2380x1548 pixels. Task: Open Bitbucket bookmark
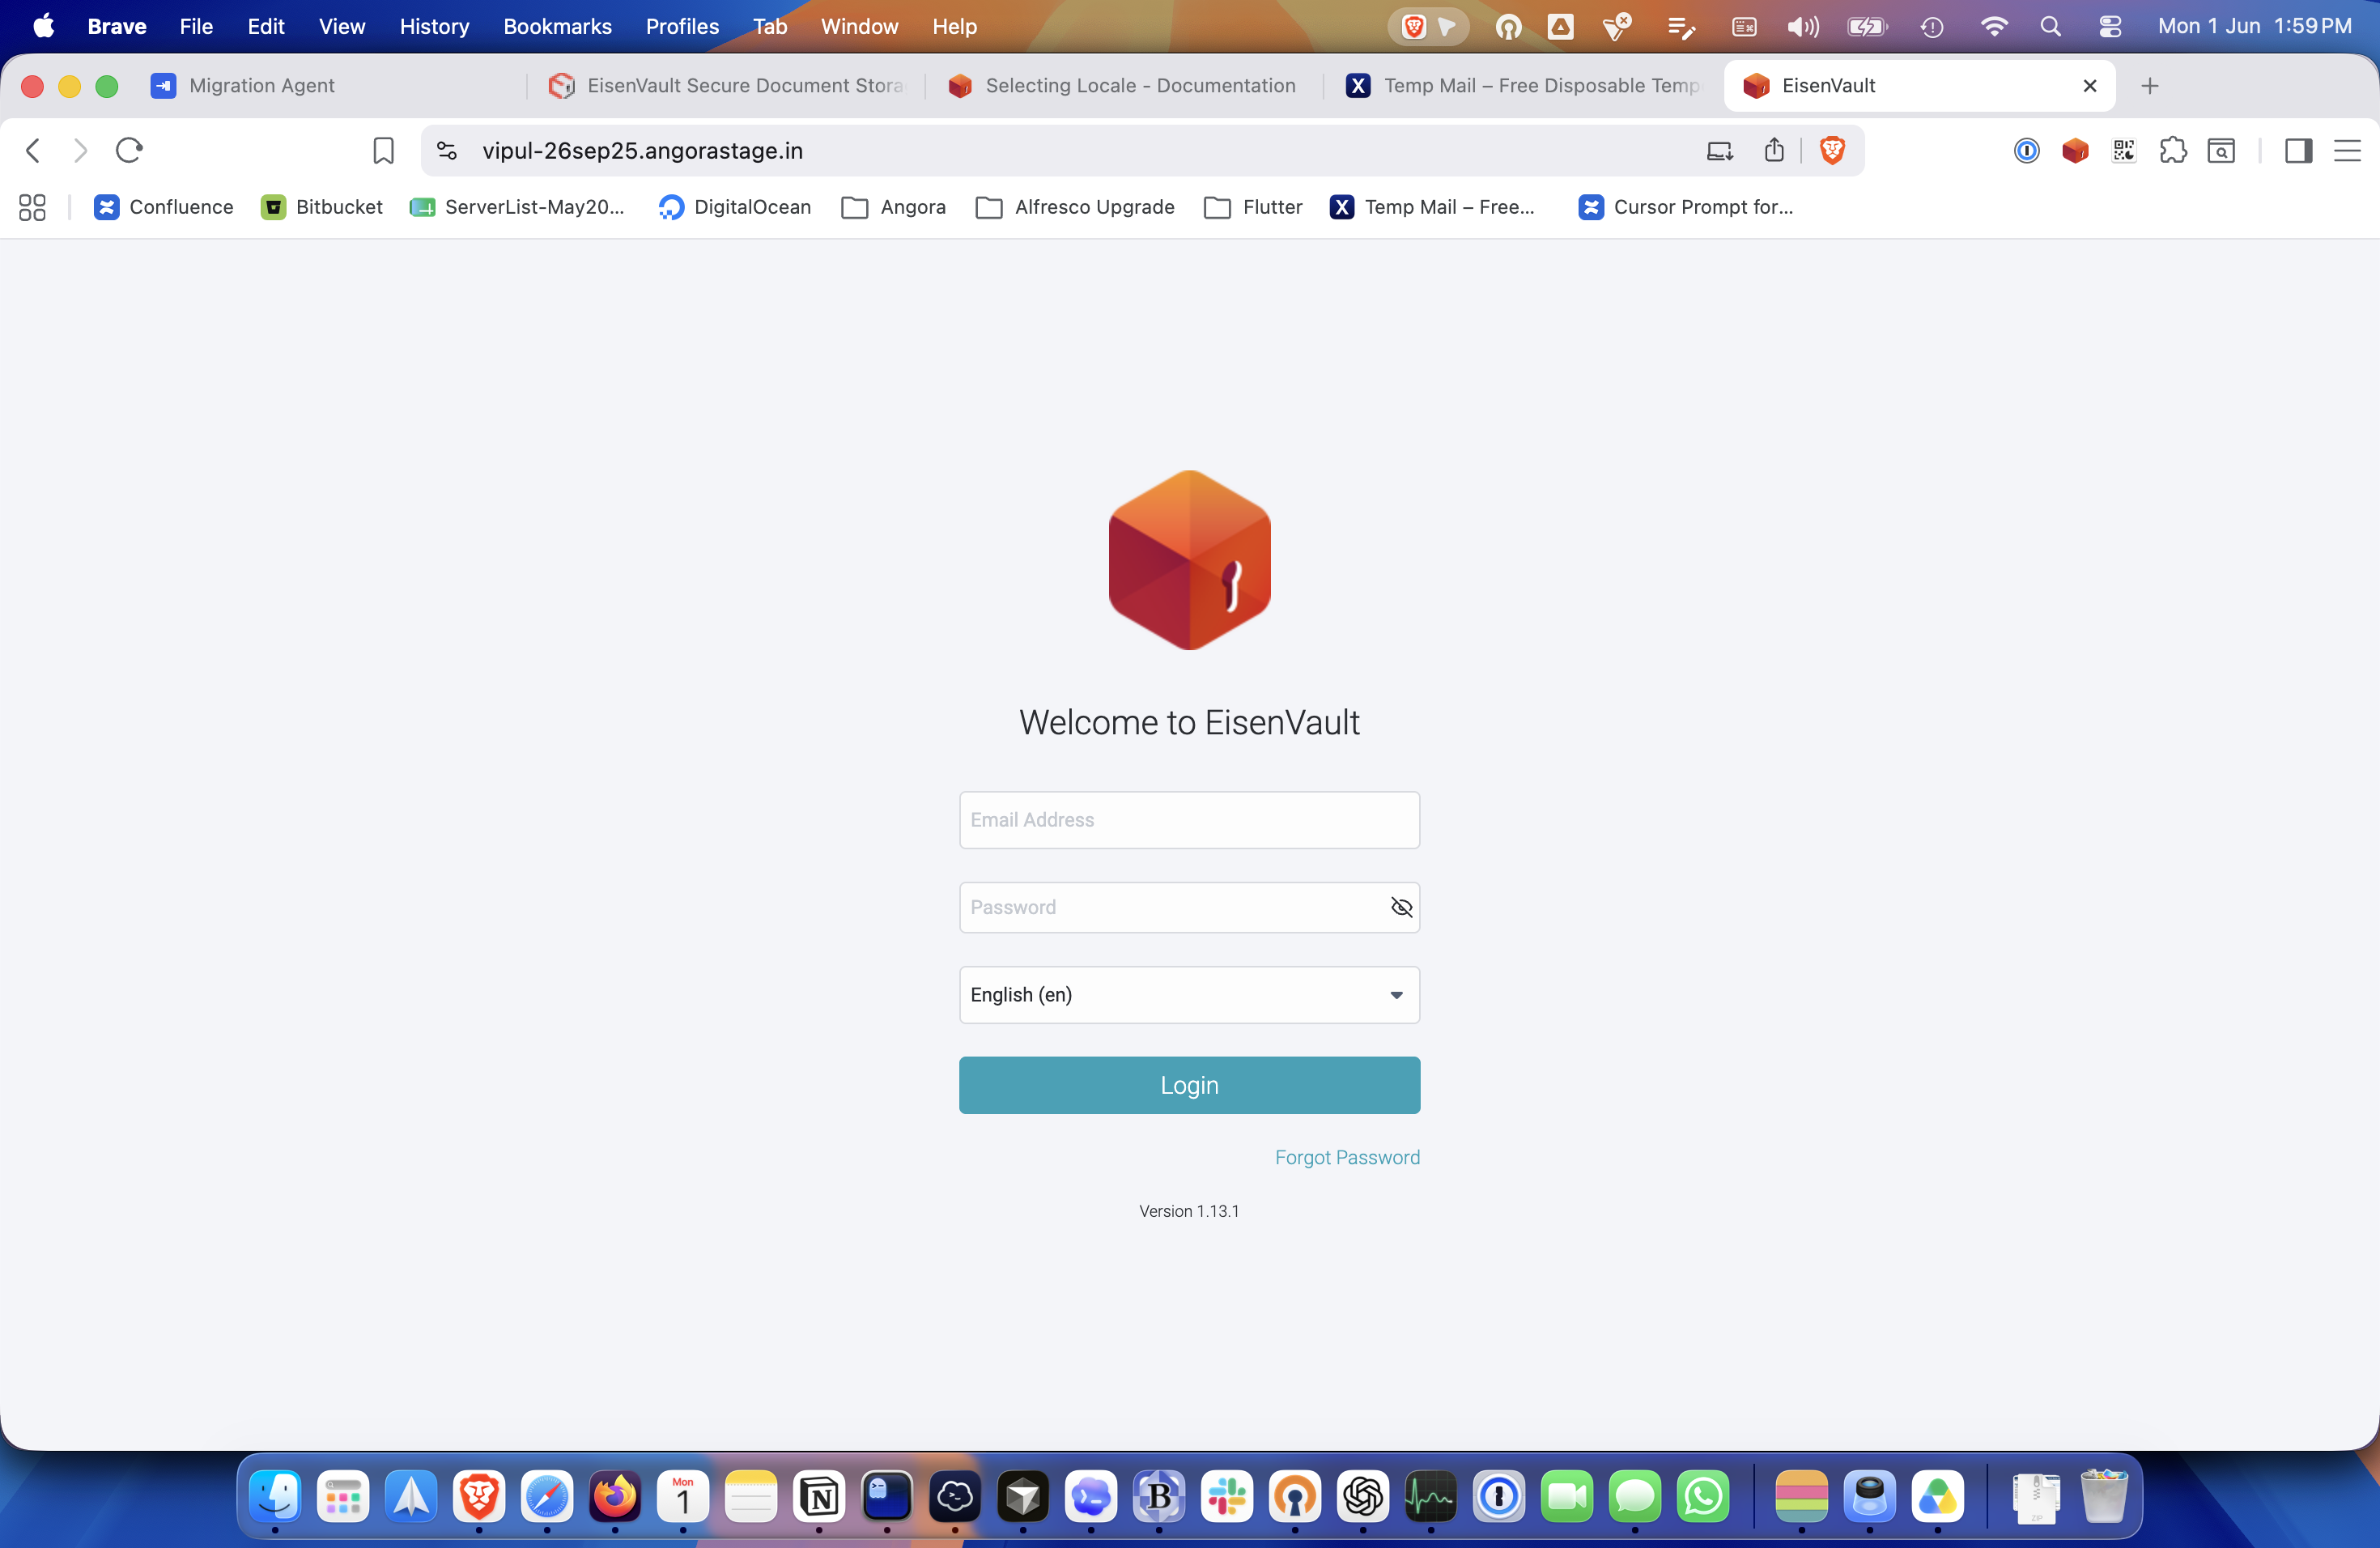tap(321, 207)
